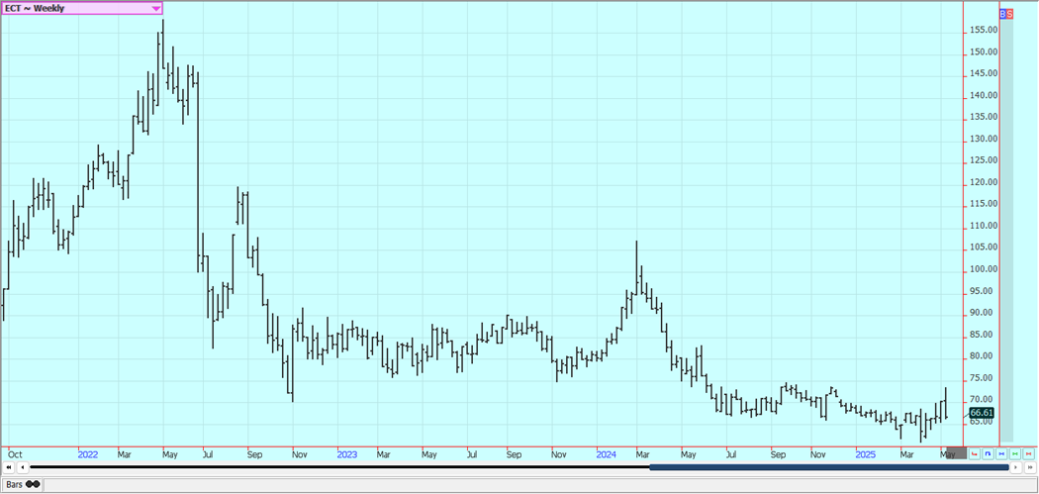
Task: Click the red hook-shaped chart tool icon
Action: coord(974,454)
